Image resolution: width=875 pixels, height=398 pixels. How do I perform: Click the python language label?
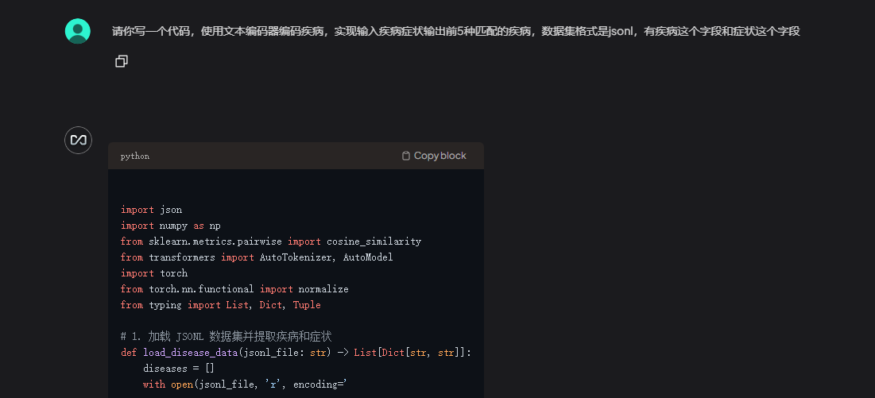point(135,156)
